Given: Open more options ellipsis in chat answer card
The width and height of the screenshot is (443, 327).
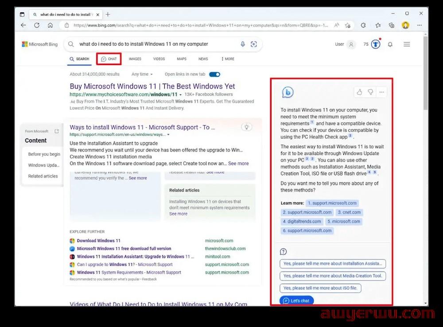Looking at the screenshot, I should click(382, 92).
